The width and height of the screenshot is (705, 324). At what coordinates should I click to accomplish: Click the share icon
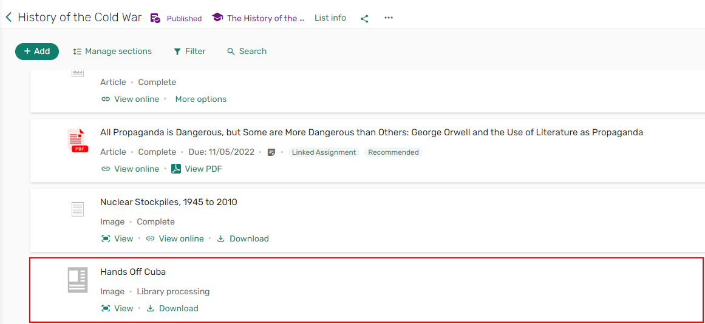tap(364, 18)
